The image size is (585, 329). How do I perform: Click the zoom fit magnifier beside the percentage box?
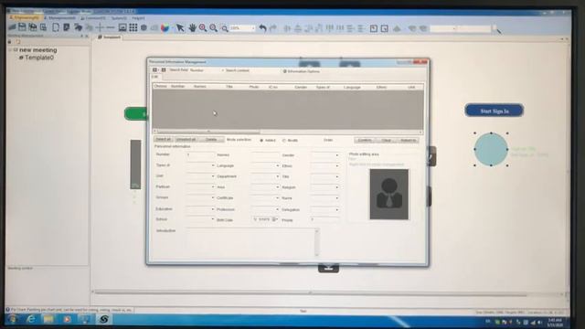click(225, 28)
